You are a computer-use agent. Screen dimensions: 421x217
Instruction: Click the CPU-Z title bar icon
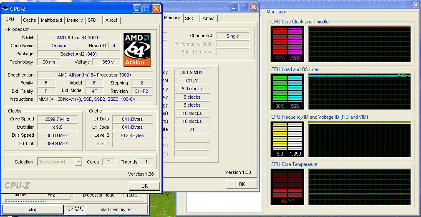click(5, 9)
